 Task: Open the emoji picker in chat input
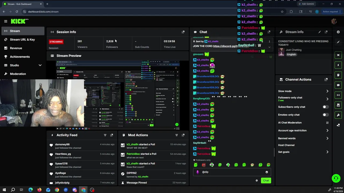coord(267,172)
